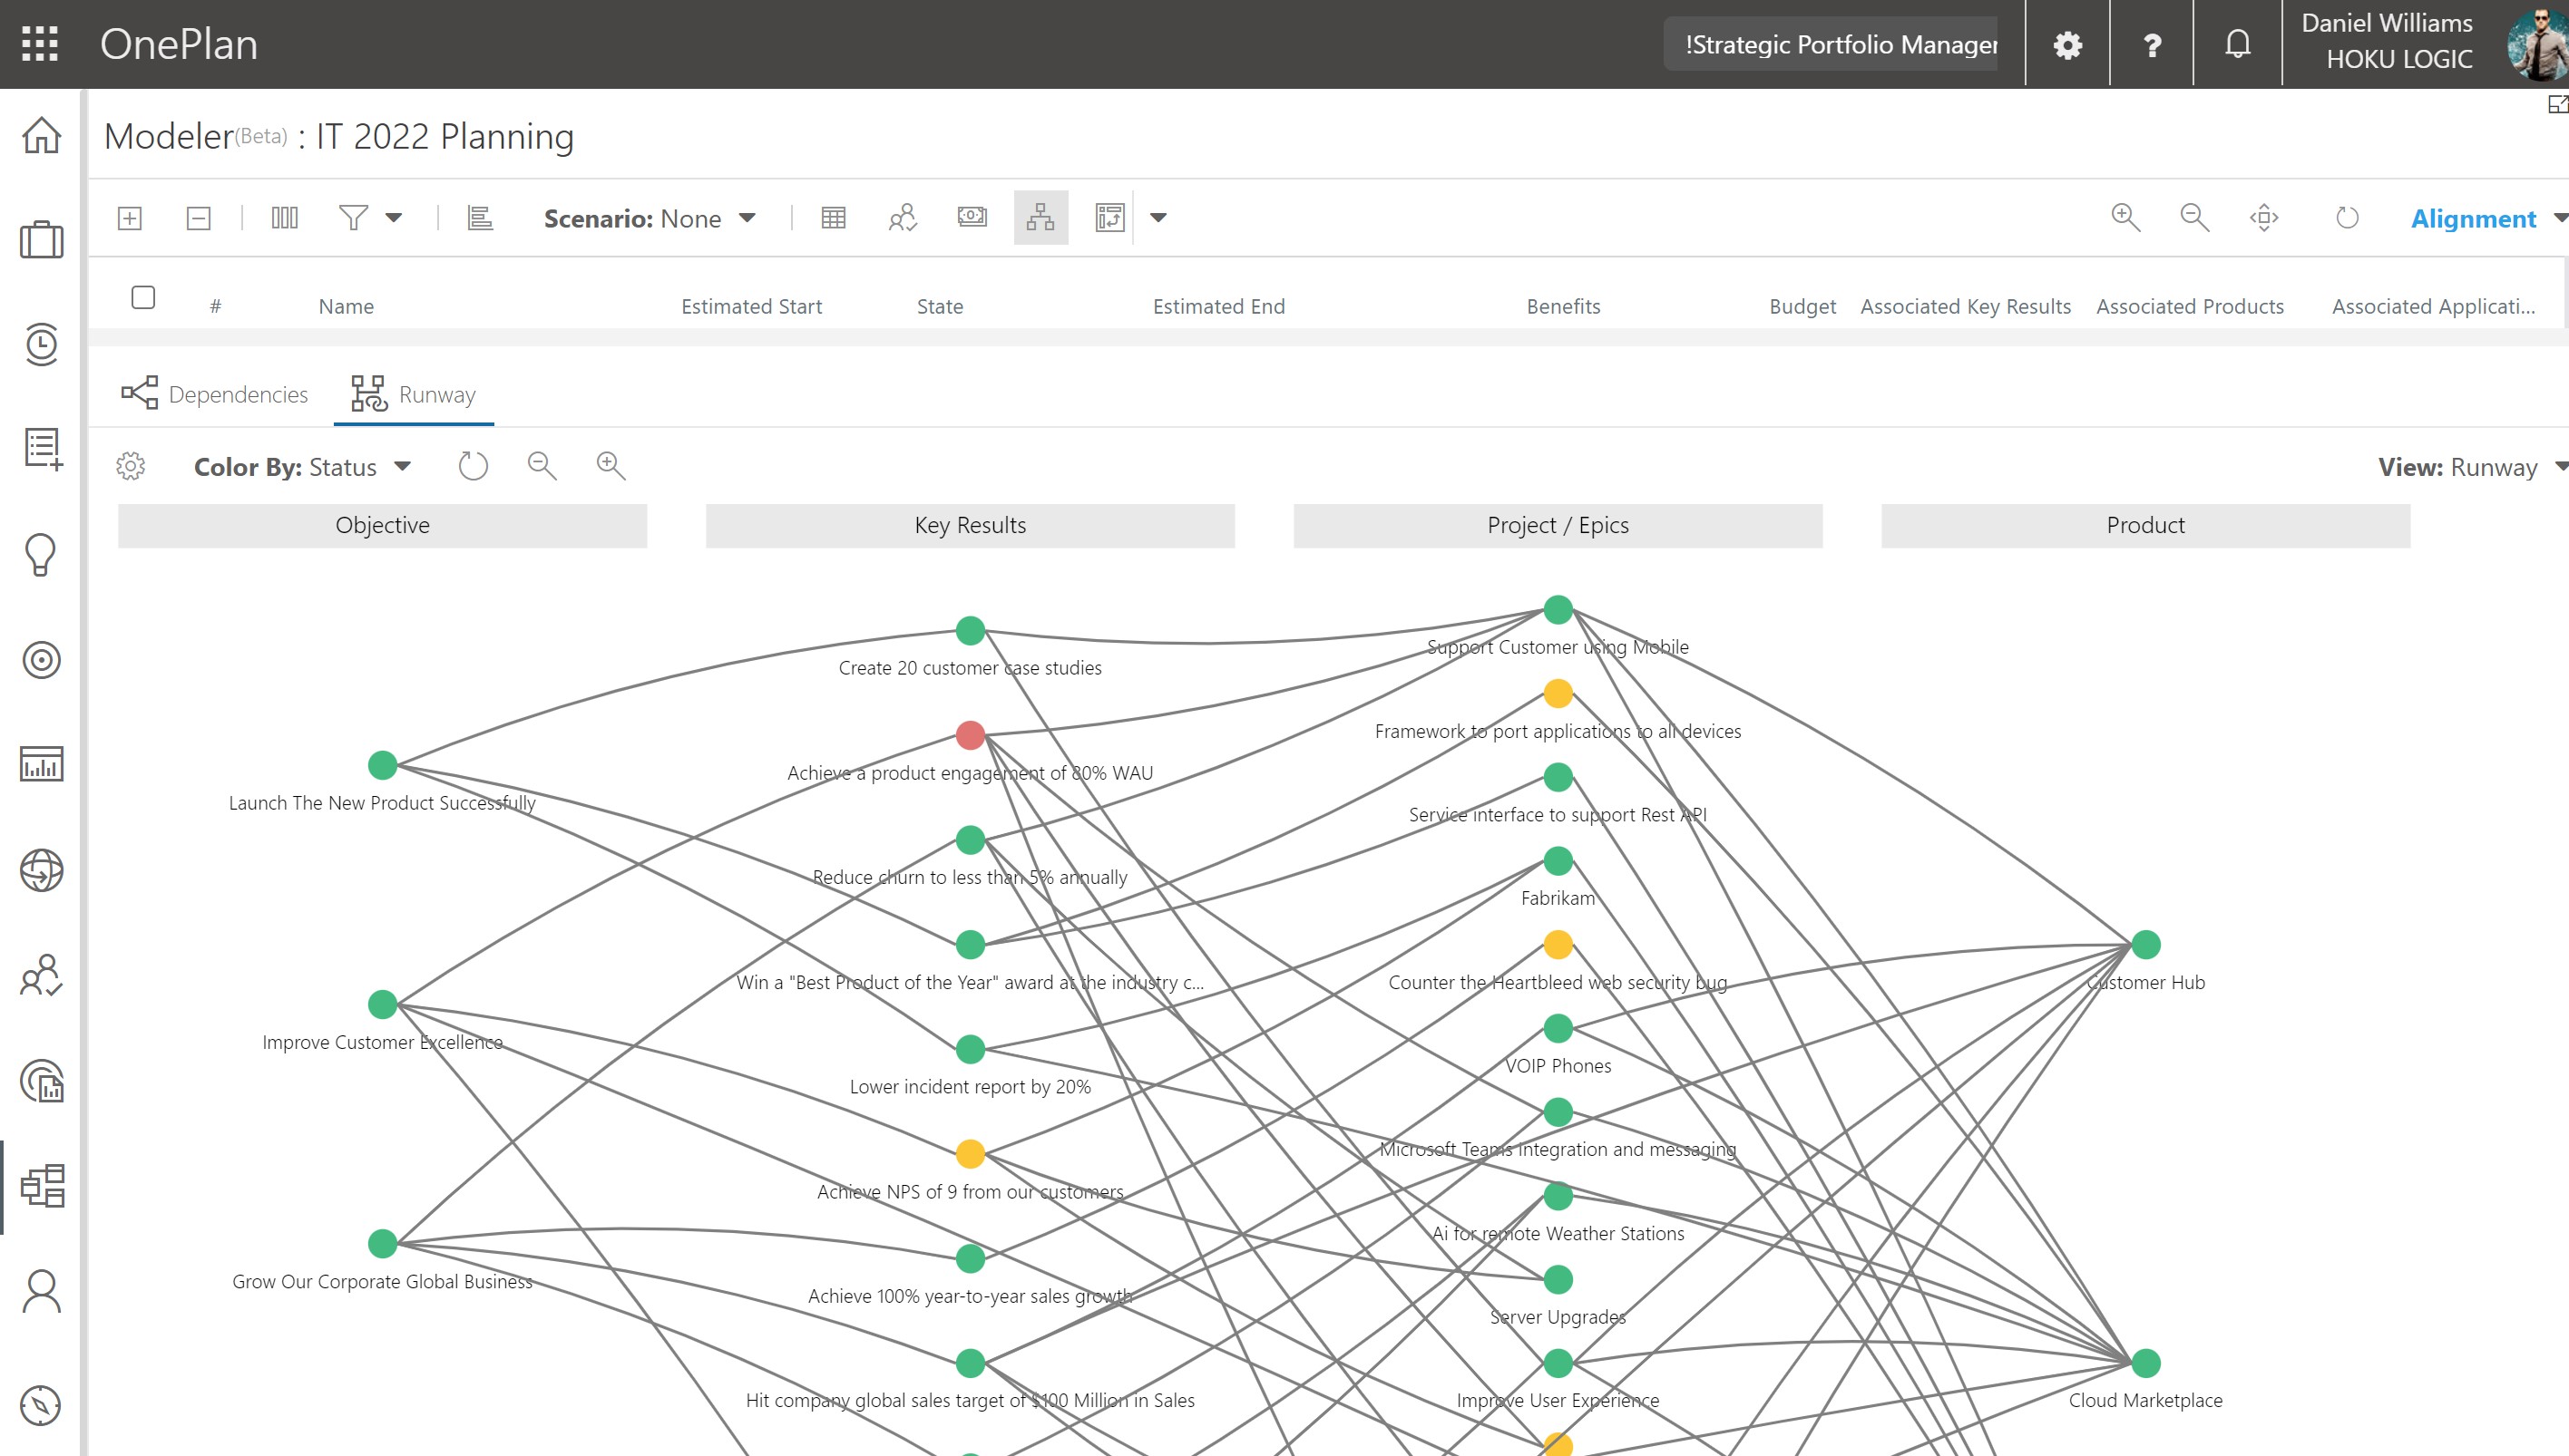2569x1456 pixels.
Task: Click the runway zoom out icon
Action: point(542,466)
